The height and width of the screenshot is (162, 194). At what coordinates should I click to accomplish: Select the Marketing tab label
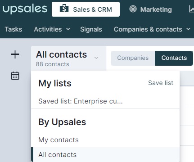156,9
